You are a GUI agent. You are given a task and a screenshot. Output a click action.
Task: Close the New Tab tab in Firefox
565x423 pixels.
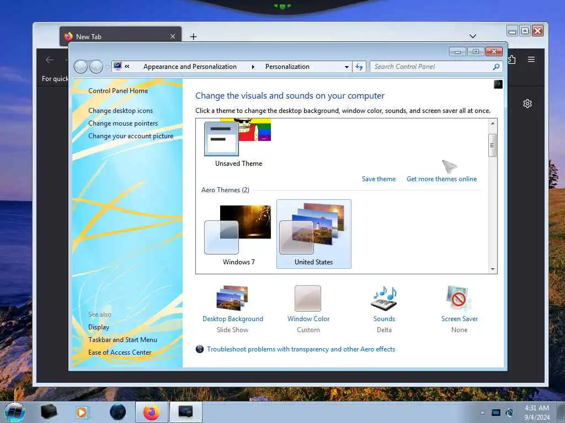click(173, 36)
